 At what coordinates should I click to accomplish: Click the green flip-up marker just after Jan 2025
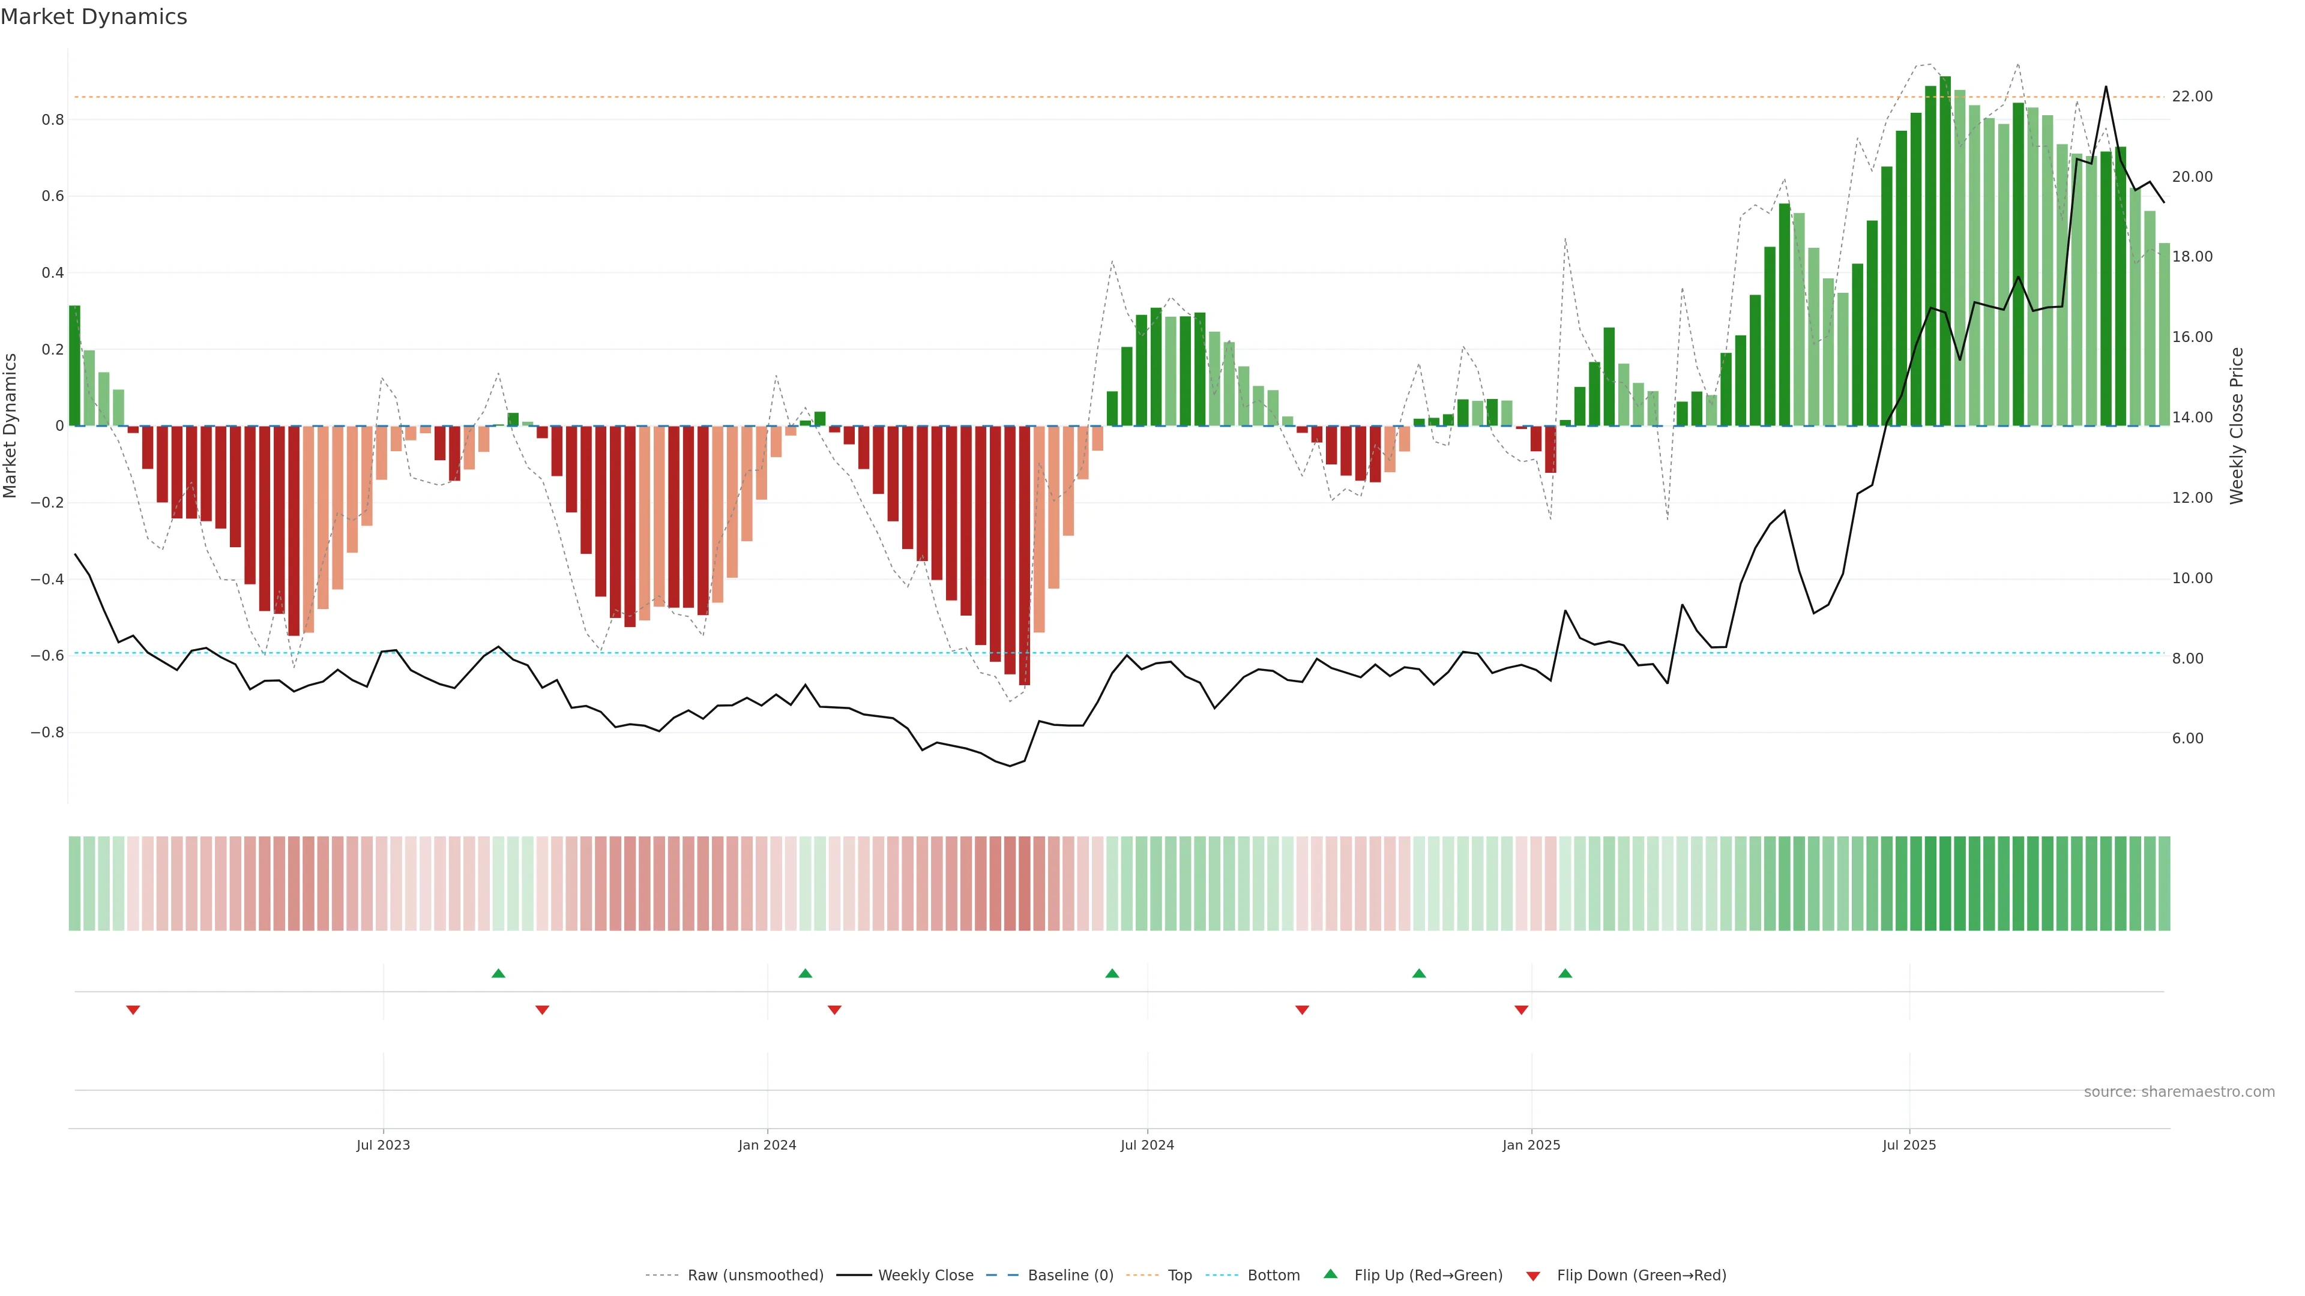tap(1565, 973)
